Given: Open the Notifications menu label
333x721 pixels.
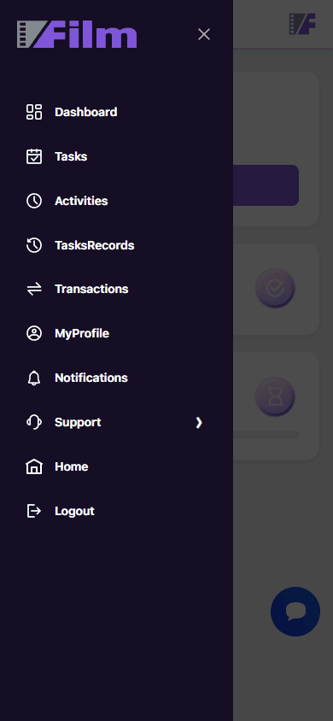Looking at the screenshot, I should tap(91, 378).
